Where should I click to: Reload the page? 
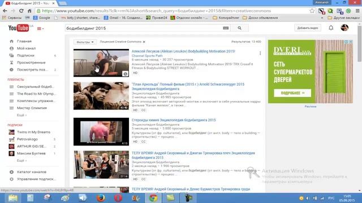click(21, 11)
